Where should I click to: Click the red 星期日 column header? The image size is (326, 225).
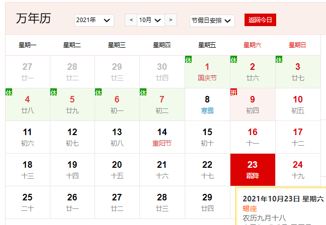(297, 45)
